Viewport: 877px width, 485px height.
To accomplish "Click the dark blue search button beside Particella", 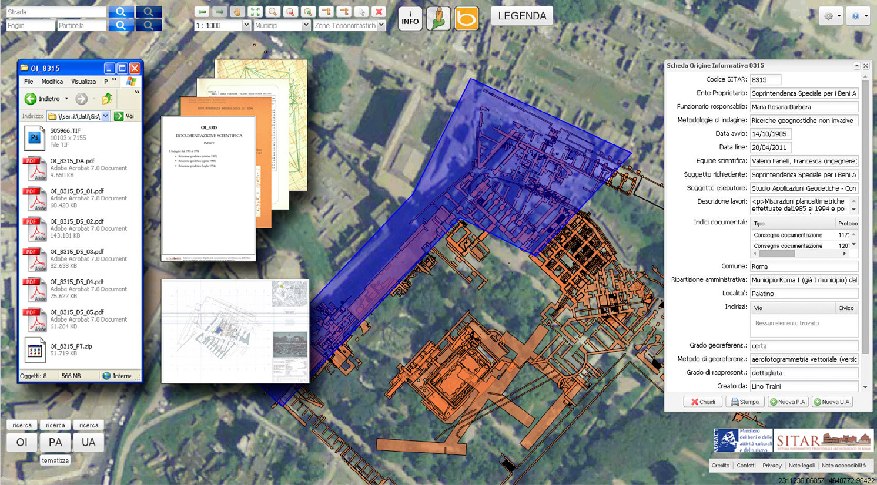I will 149,25.
